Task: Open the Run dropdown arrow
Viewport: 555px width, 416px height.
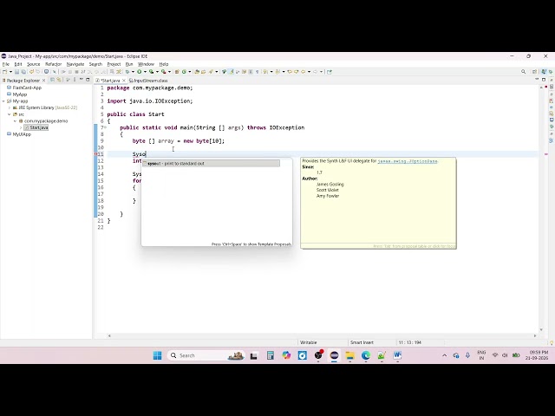Action: [x=145, y=72]
